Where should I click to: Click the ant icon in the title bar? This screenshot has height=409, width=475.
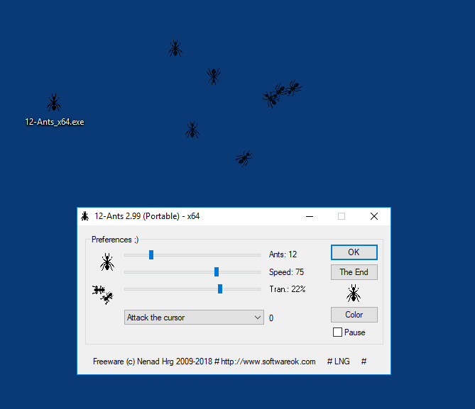(84, 216)
